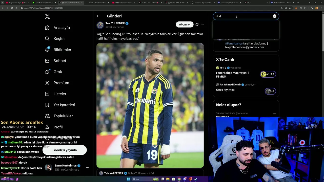Open trending topic more options

274,114
